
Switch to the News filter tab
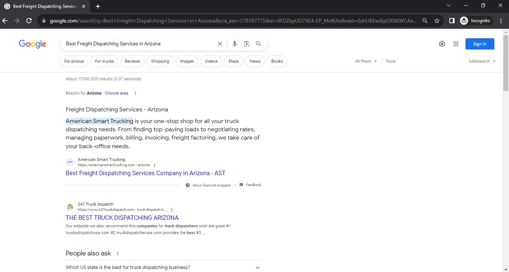coord(255,61)
